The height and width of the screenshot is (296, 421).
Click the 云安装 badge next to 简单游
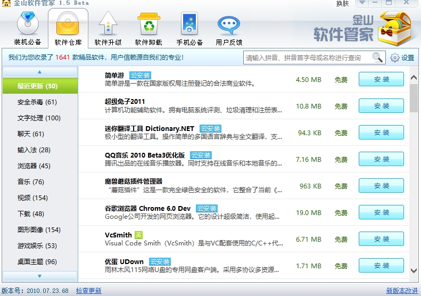[140, 76]
